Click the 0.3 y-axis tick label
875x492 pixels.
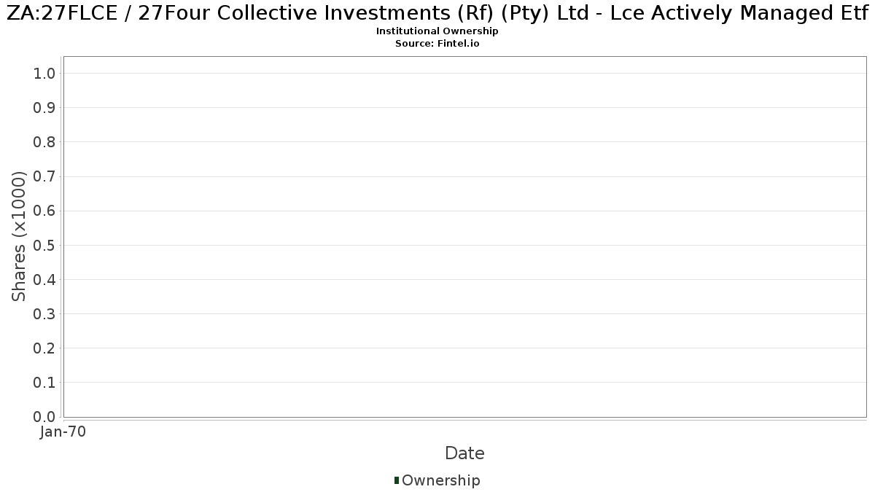(44, 313)
